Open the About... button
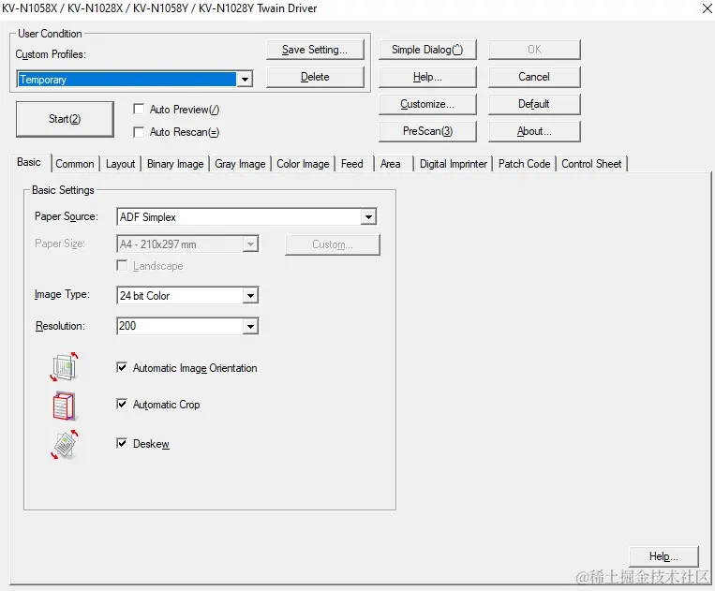The width and height of the screenshot is (715, 591). click(534, 131)
